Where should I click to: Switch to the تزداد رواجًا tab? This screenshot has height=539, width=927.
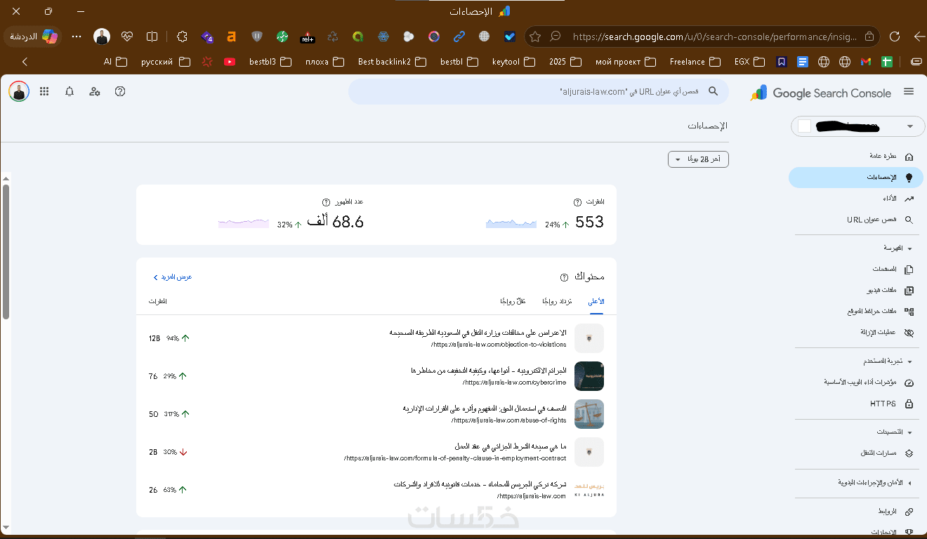(557, 301)
